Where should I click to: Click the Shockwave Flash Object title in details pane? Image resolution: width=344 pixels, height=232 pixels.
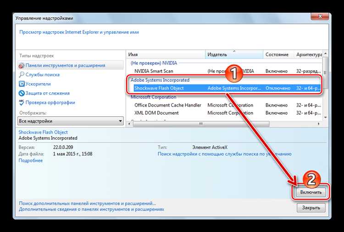point(43,132)
